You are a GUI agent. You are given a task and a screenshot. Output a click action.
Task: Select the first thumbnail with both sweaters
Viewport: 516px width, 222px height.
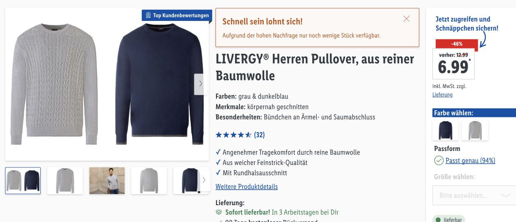pyautogui.click(x=23, y=181)
